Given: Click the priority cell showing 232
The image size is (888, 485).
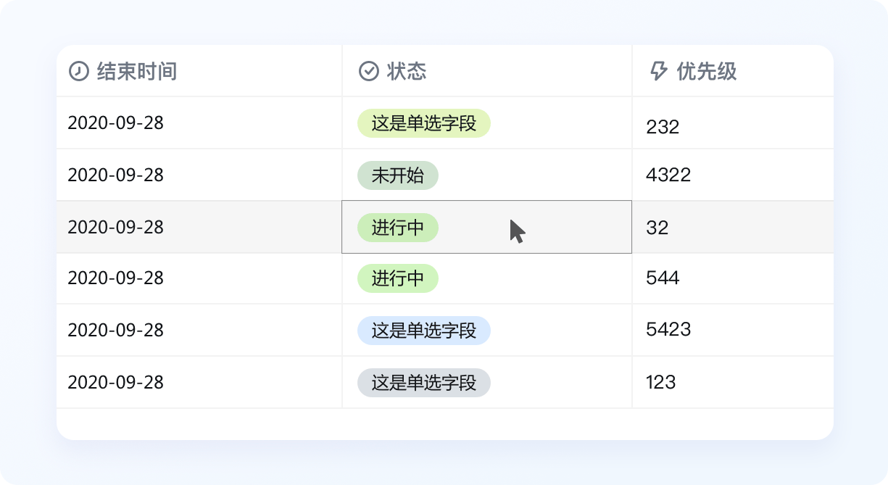Looking at the screenshot, I should 663,127.
